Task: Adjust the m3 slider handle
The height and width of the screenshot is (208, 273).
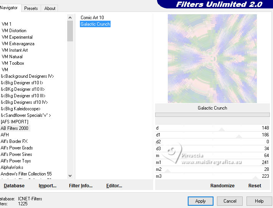Action: [255, 178]
